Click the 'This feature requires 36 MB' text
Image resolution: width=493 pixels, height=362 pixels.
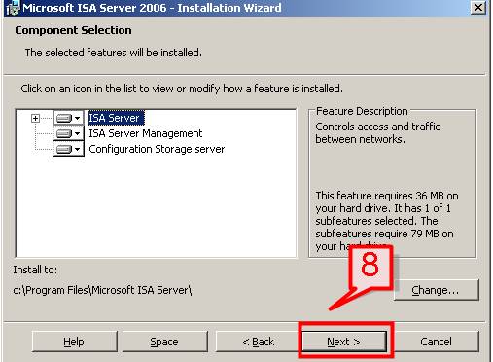tap(387, 221)
